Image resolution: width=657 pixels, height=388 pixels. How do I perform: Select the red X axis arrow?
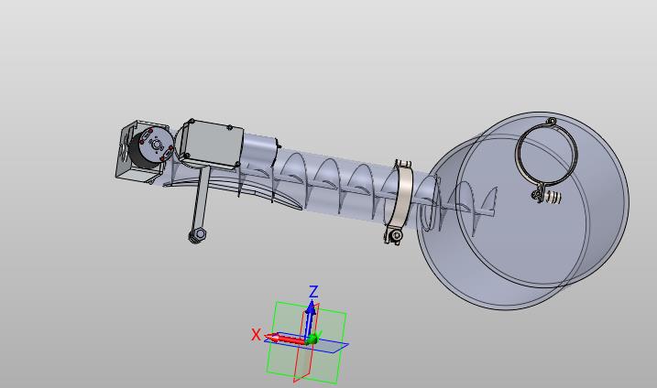point(287,339)
